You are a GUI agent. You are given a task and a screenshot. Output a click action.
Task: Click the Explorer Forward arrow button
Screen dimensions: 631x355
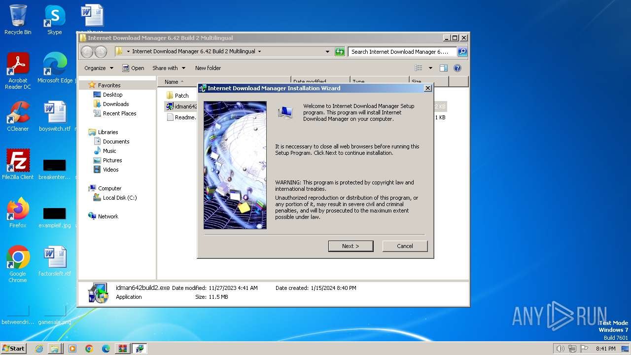click(101, 52)
